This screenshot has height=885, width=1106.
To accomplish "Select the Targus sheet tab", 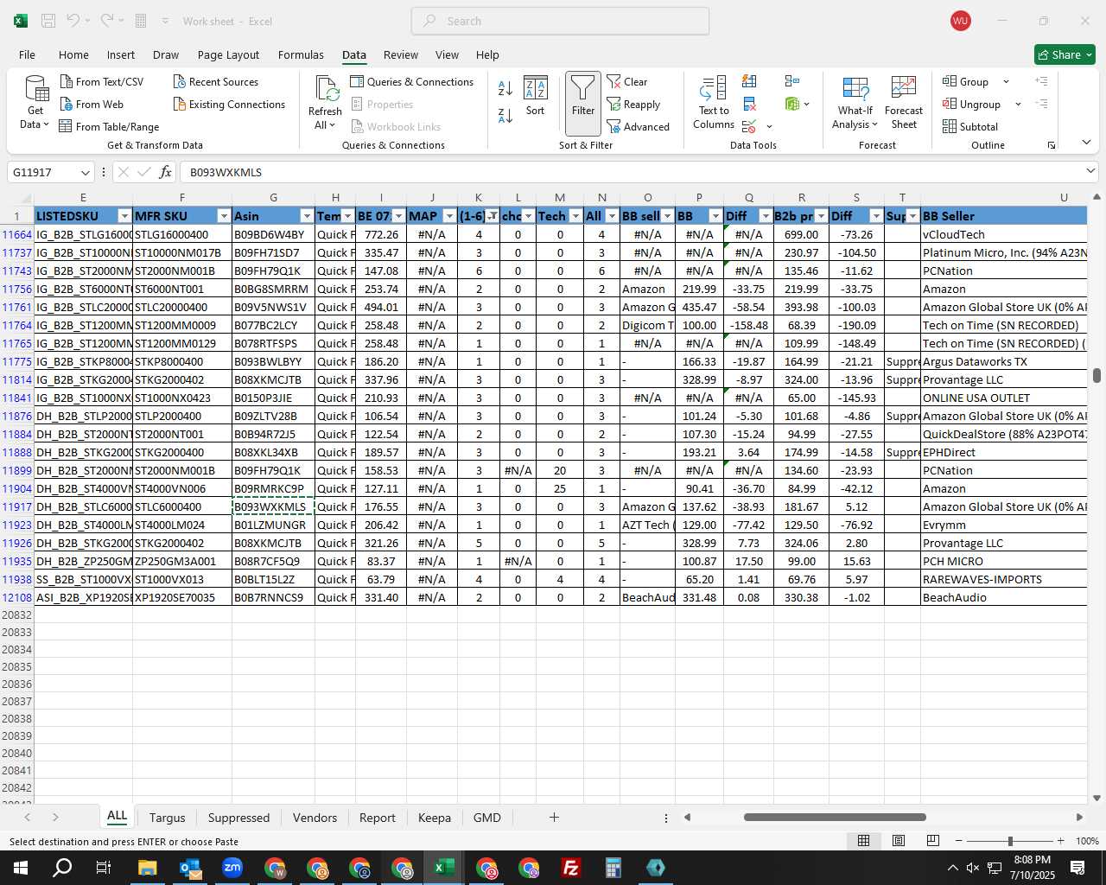I will click(167, 818).
